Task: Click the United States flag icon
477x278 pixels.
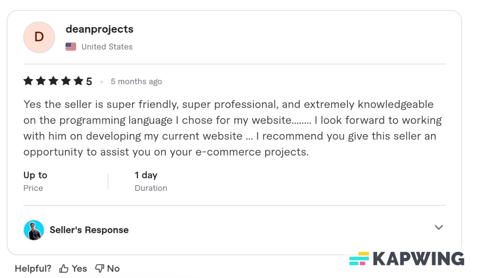Action: (x=70, y=47)
